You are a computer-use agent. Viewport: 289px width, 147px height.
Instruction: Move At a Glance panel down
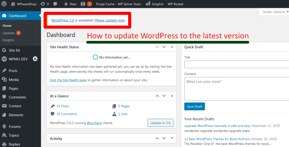click(164, 96)
